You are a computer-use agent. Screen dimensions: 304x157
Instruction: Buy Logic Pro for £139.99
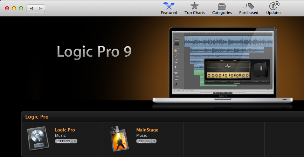click(x=63, y=141)
